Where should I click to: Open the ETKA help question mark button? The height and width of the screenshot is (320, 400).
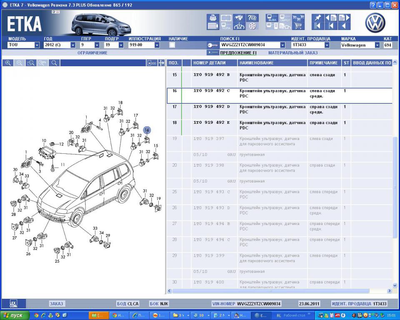(x=373, y=5)
